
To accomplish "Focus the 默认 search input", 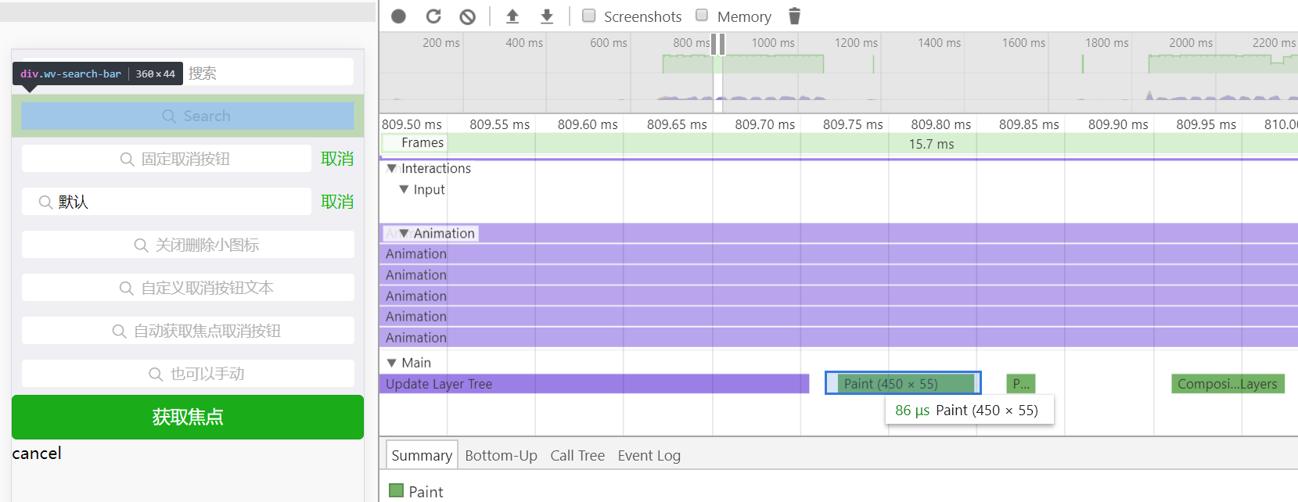I will (167, 202).
